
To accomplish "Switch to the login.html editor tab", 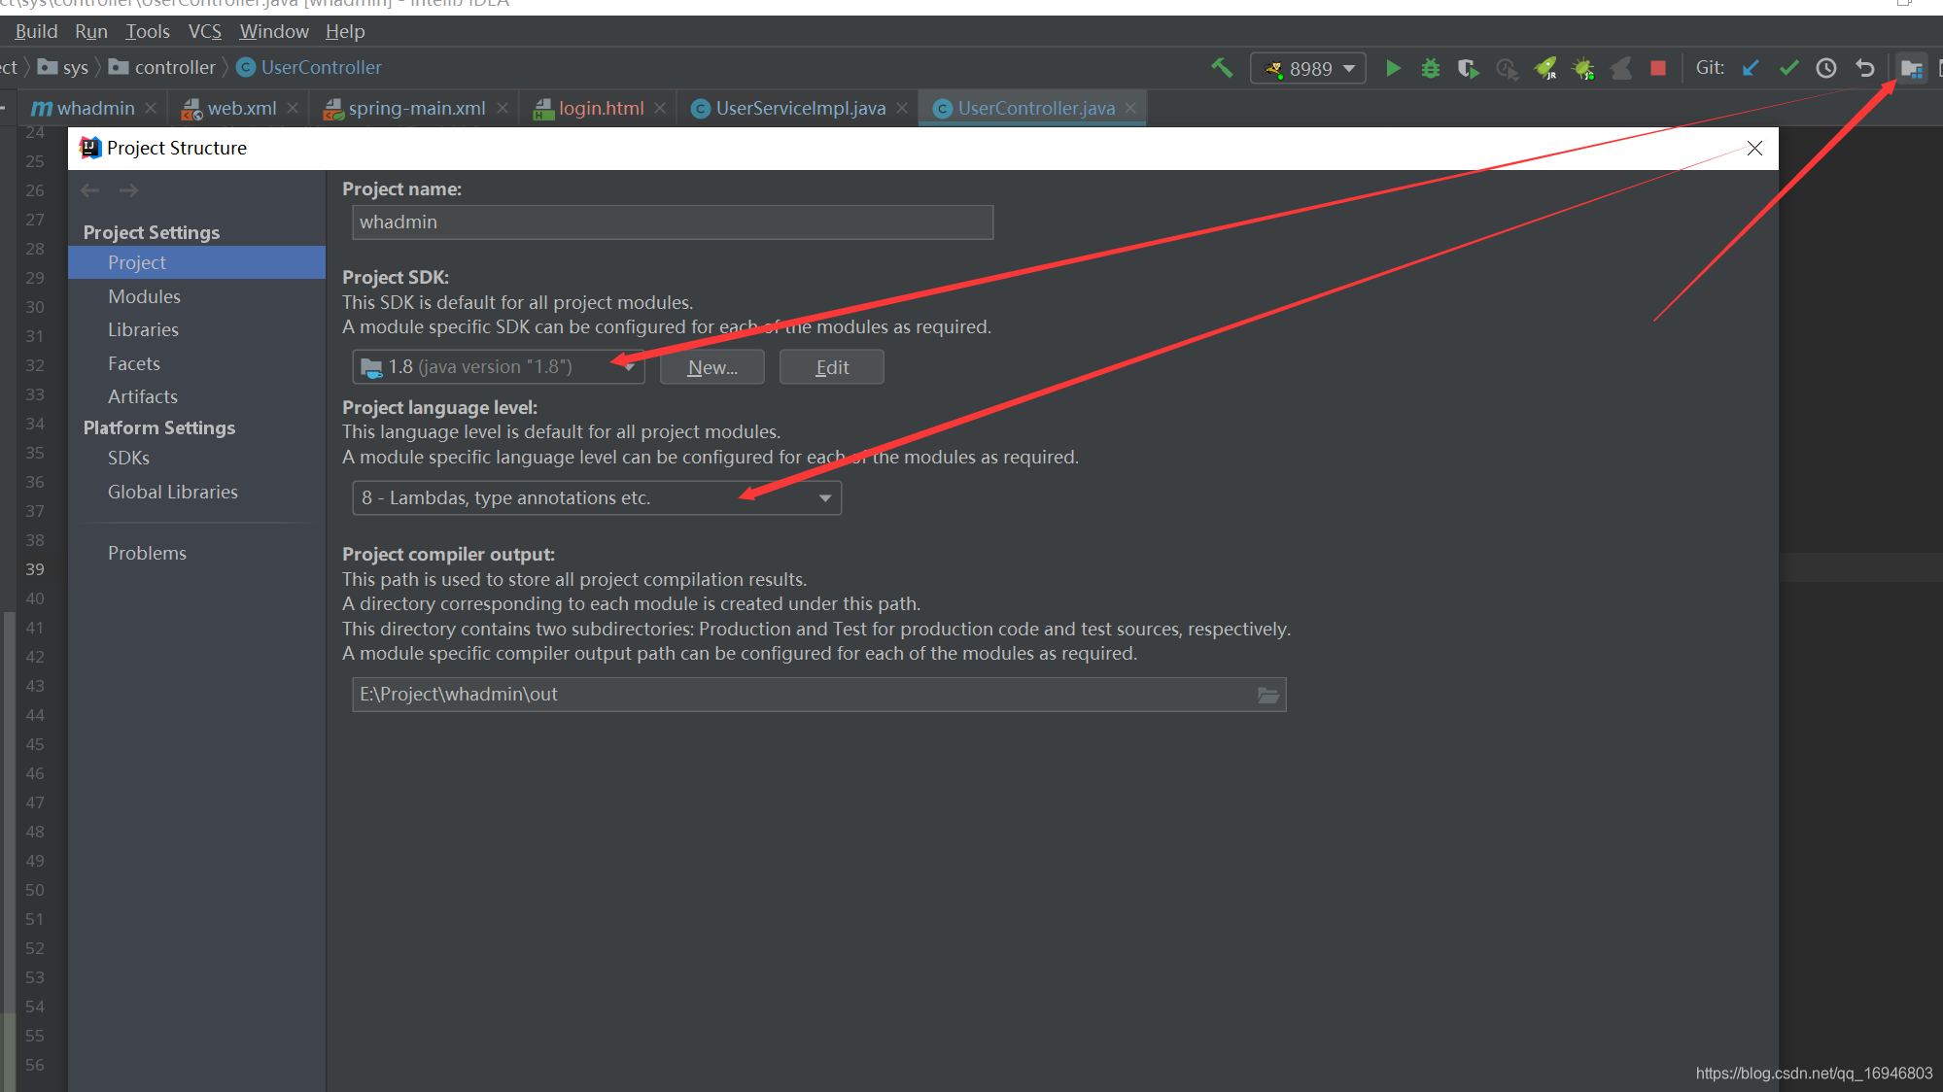I will (x=603, y=108).
